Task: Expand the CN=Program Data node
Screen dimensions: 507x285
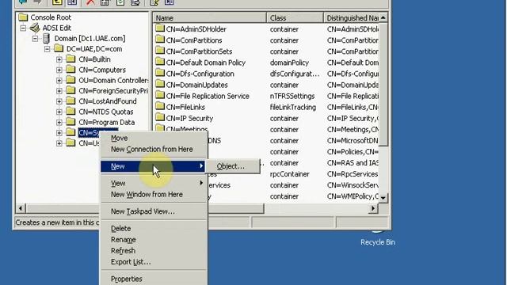Action: pyautogui.click(x=59, y=123)
